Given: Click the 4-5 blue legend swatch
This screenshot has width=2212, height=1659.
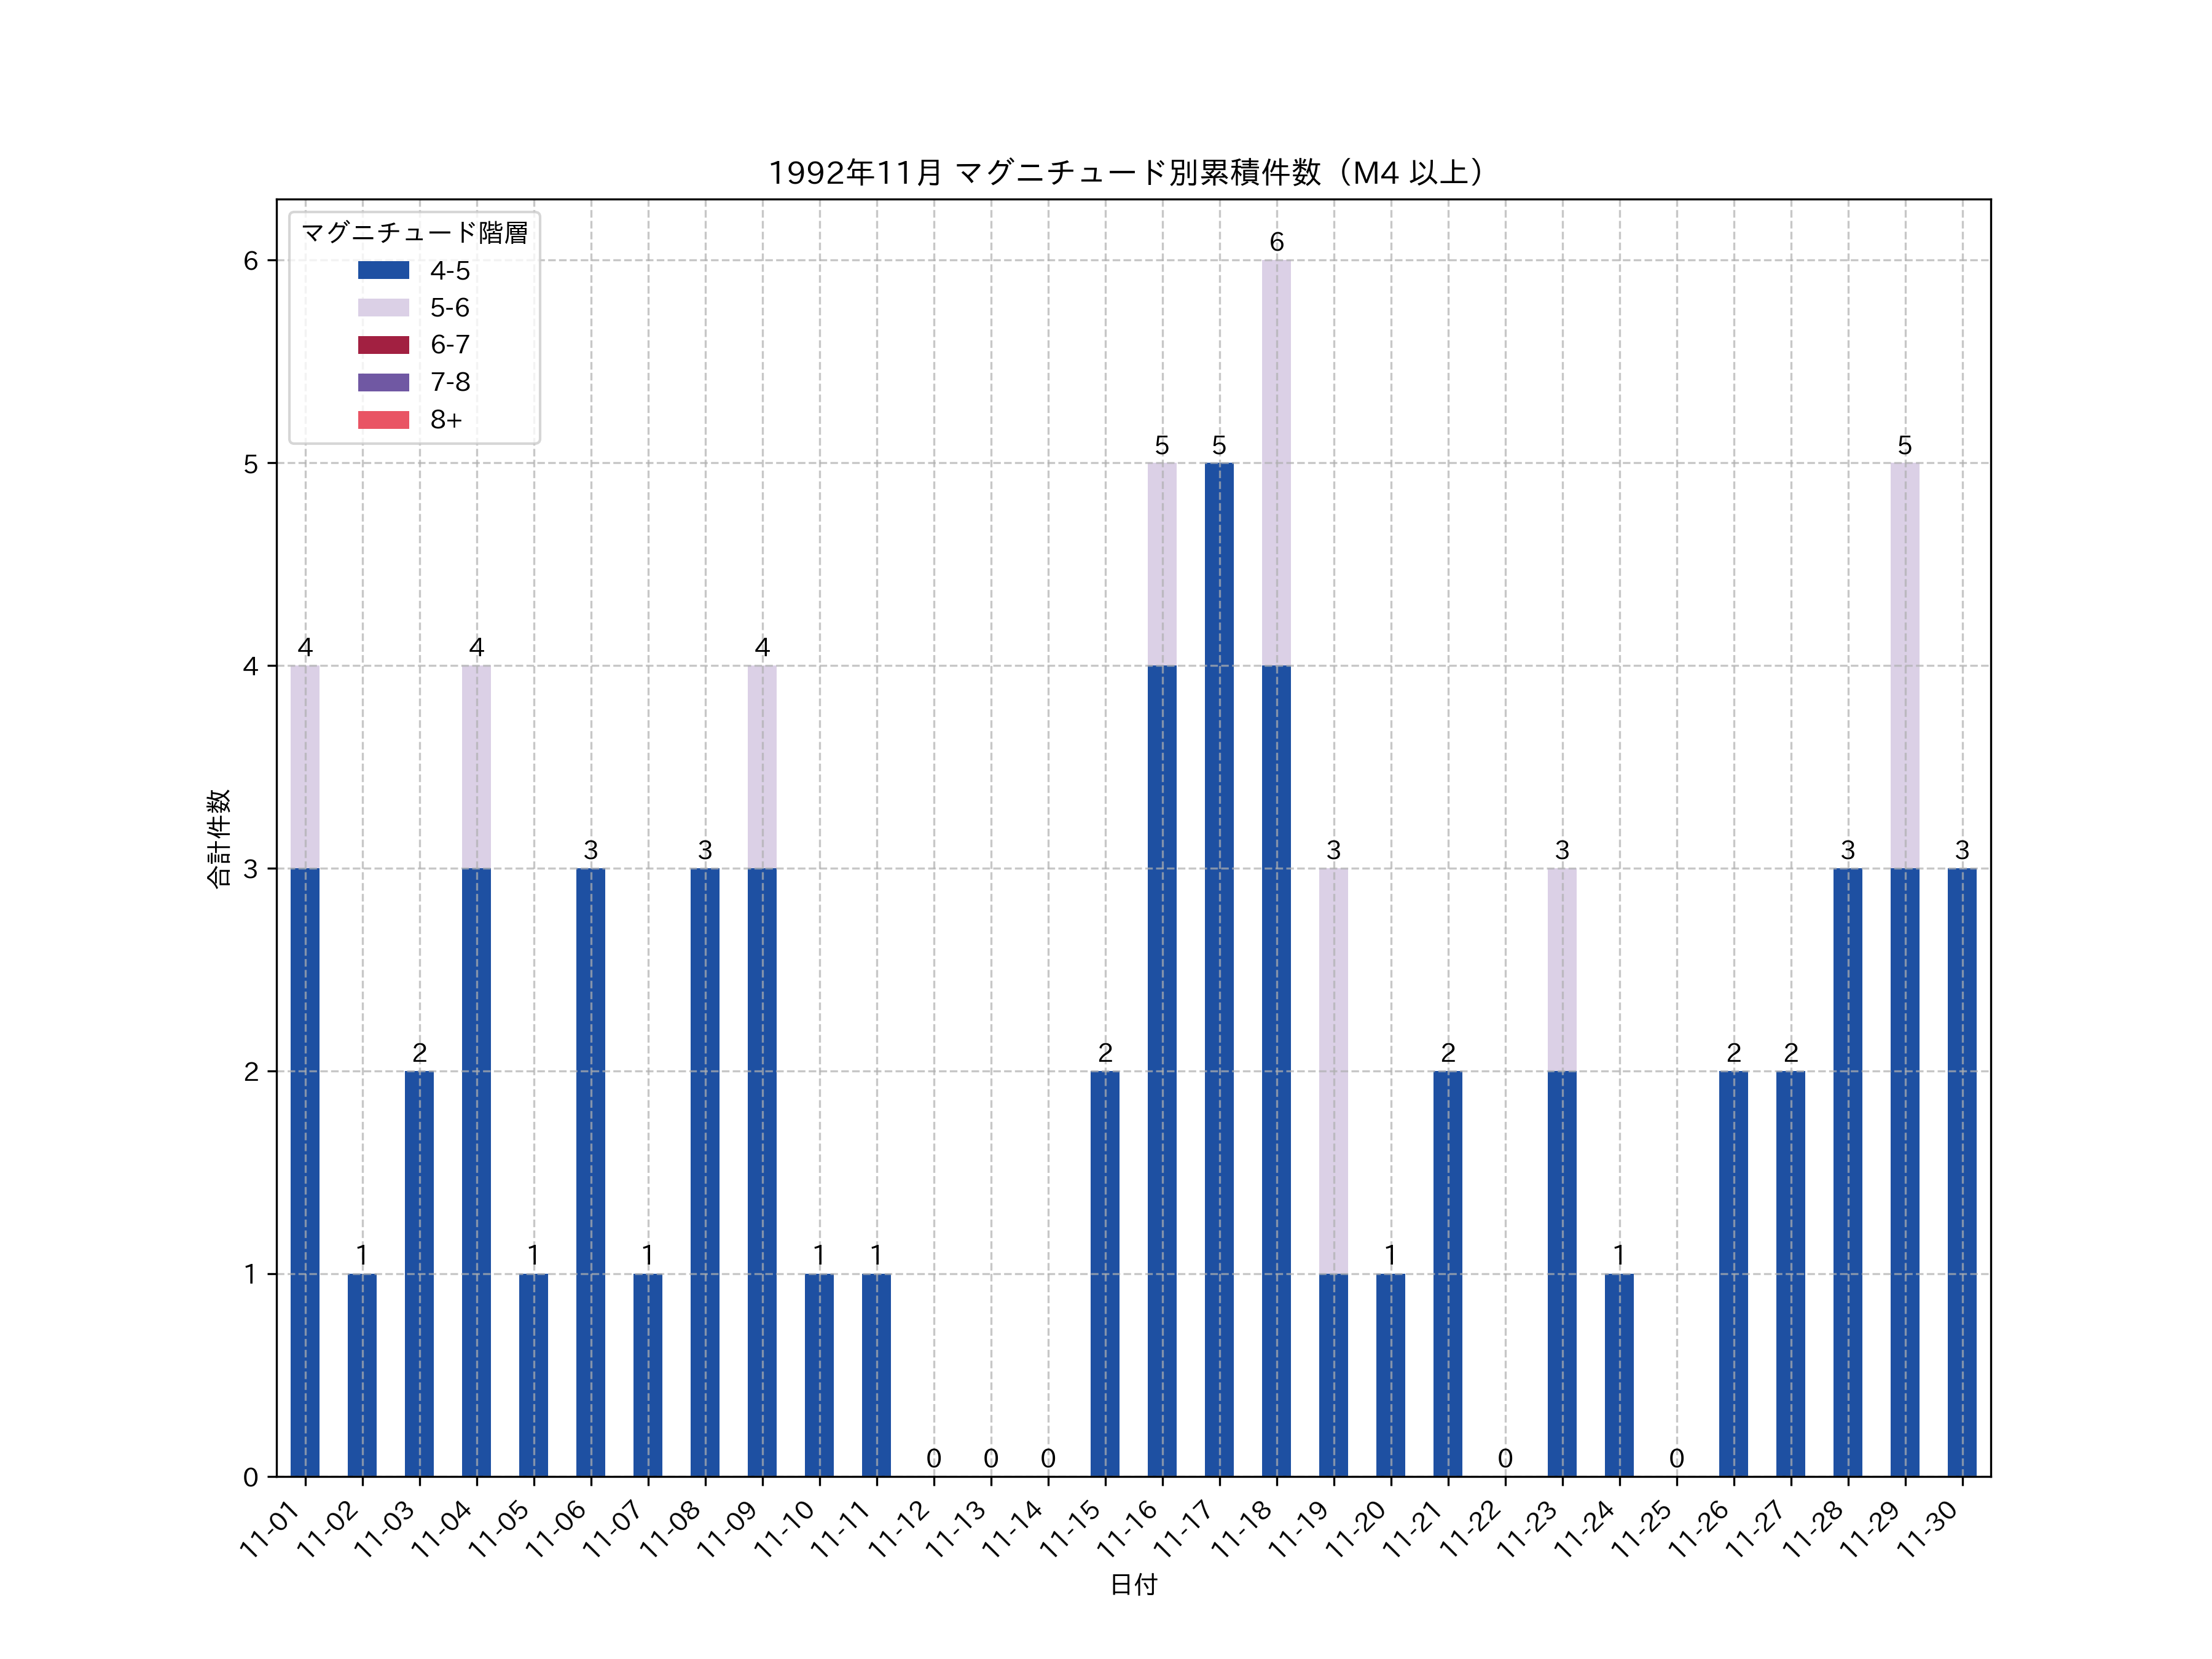Looking at the screenshot, I should click(383, 270).
